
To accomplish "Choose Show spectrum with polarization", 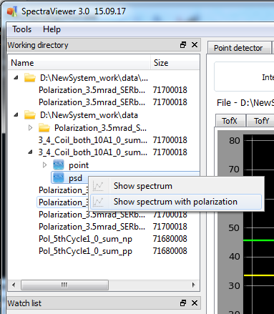I will pyautogui.click(x=176, y=202).
